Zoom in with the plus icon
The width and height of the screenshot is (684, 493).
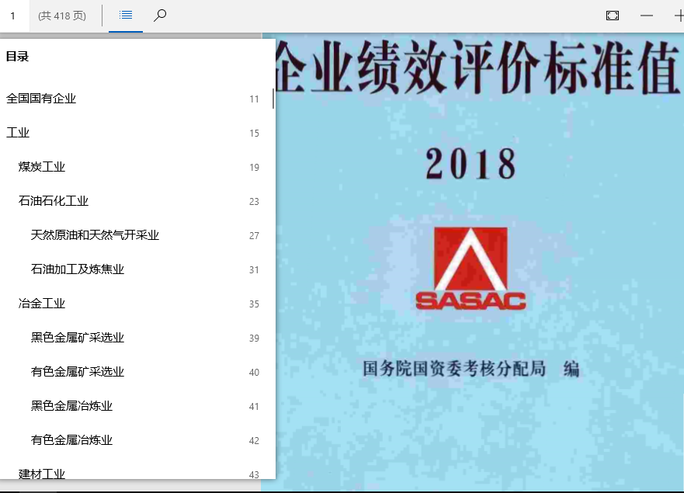pyautogui.click(x=679, y=16)
